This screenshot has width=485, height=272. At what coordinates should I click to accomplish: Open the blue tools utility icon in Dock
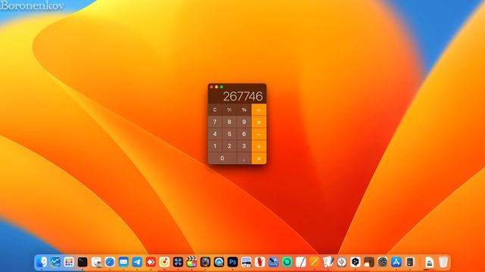point(274,262)
